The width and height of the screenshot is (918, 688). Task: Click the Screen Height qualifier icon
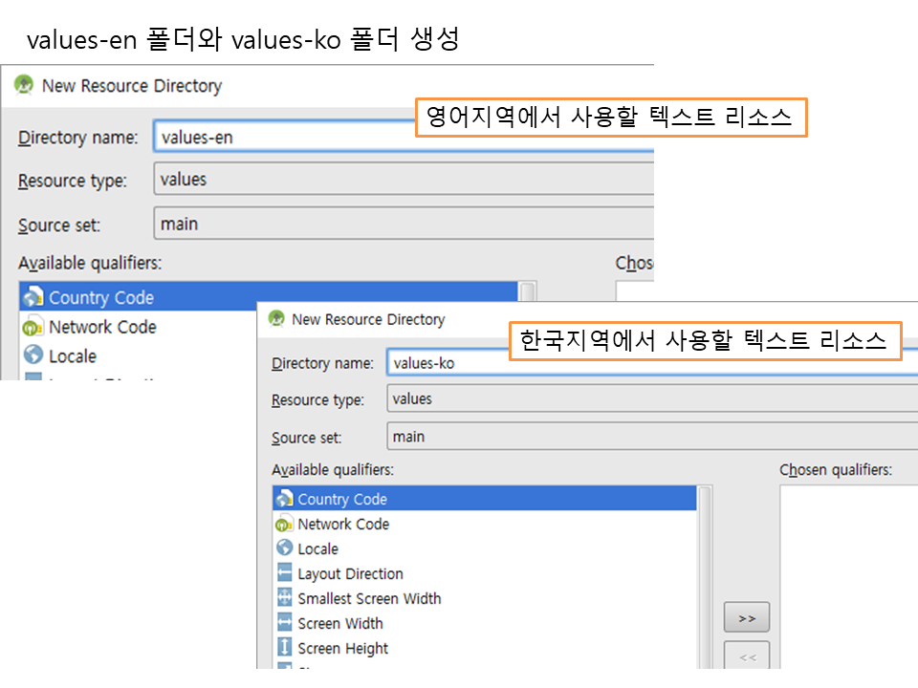[284, 648]
